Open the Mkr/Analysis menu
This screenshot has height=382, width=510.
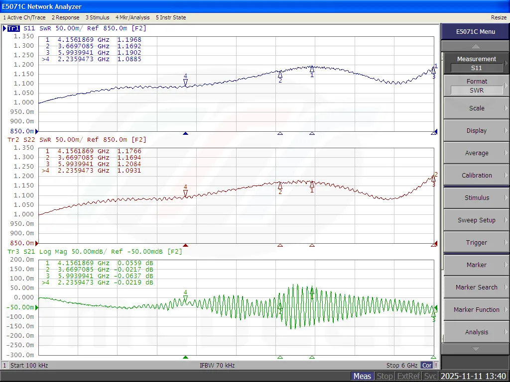pos(132,17)
